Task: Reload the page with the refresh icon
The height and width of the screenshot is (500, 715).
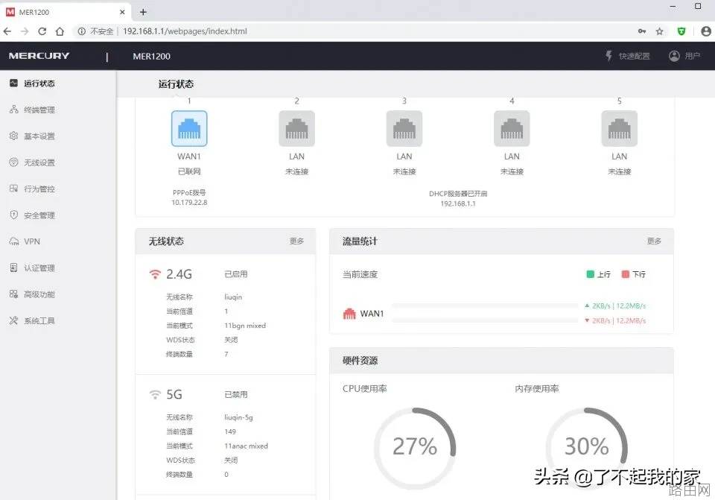Action: coord(42,31)
